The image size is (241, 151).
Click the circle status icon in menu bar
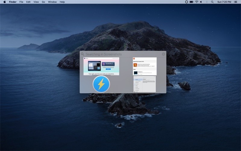(x=186, y=2)
